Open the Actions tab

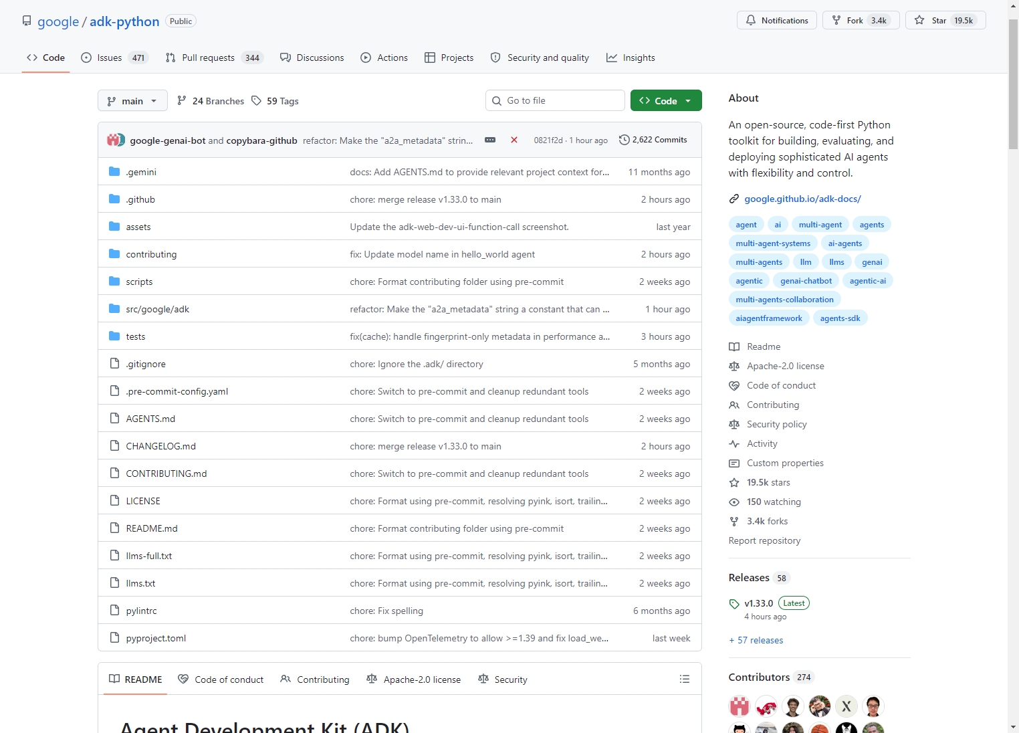[x=384, y=58]
